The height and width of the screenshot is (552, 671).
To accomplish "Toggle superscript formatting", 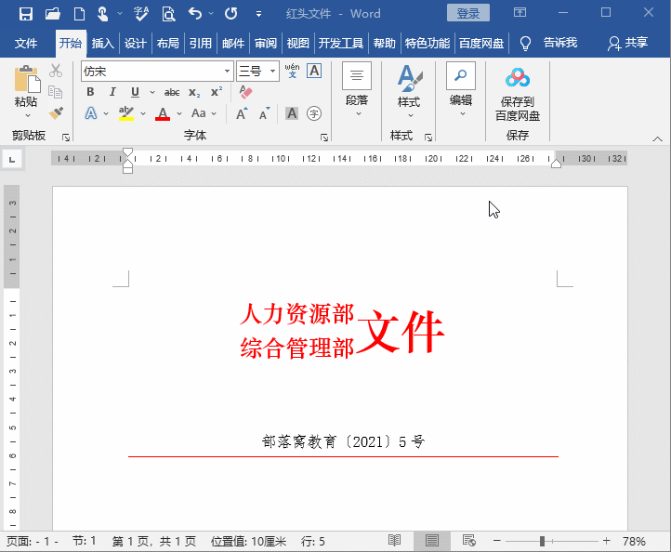I will [217, 92].
